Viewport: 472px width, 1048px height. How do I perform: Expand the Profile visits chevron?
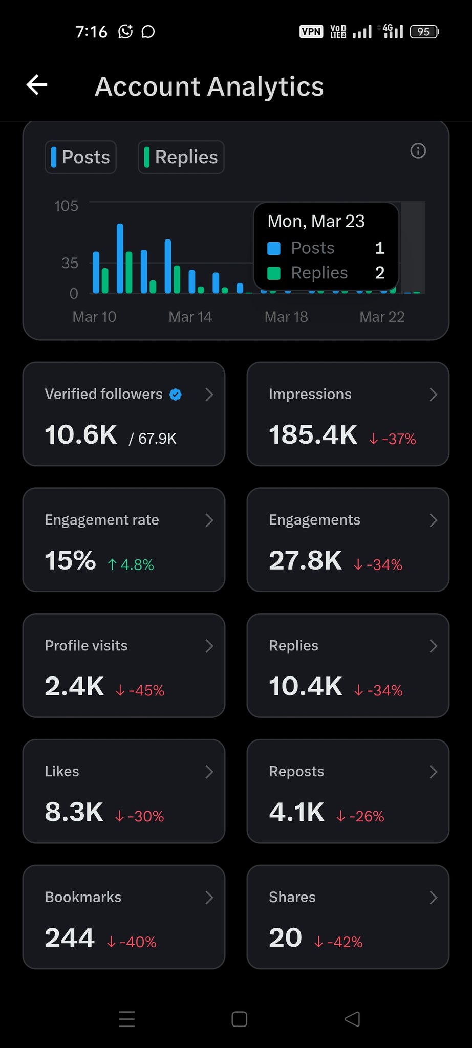click(209, 646)
